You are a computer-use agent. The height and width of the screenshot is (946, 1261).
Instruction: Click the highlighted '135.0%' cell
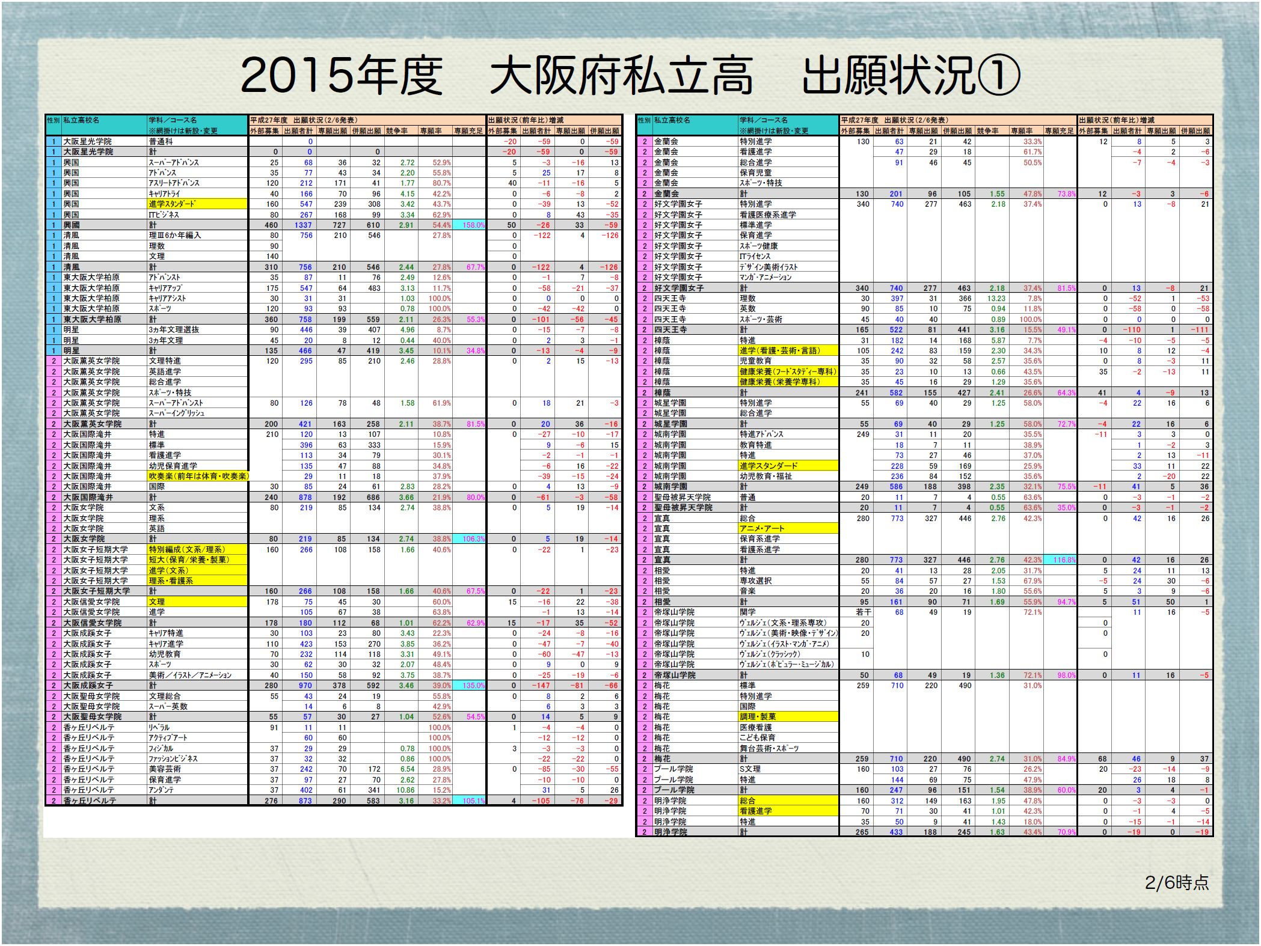click(x=469, y=685)
